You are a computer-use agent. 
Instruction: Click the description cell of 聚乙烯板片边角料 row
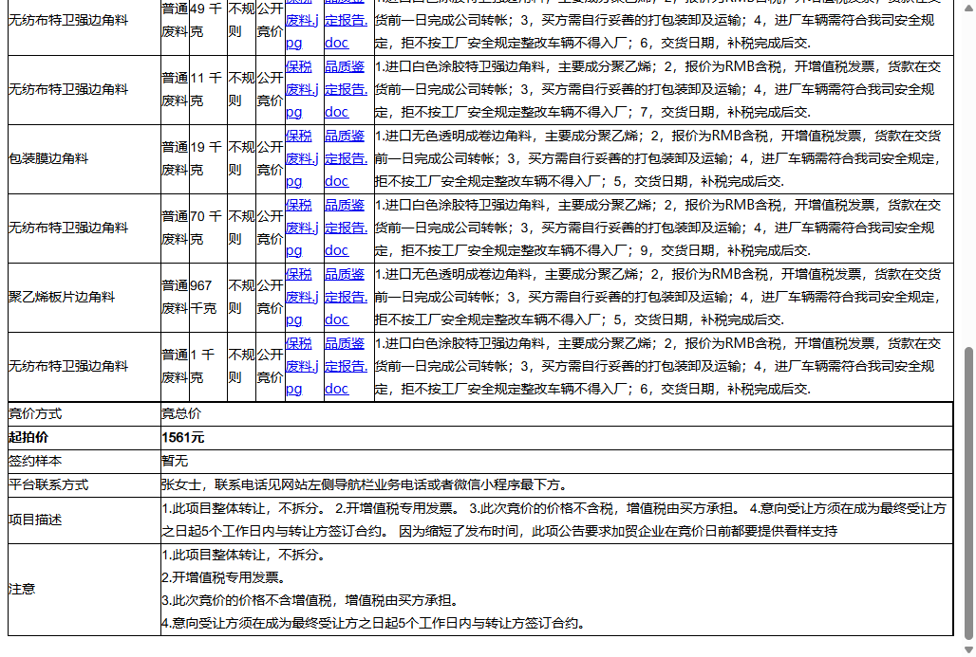coord(664,297)
